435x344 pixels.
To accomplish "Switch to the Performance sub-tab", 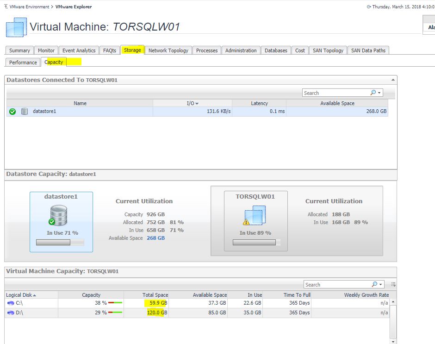I will click(x=23, y=63).
